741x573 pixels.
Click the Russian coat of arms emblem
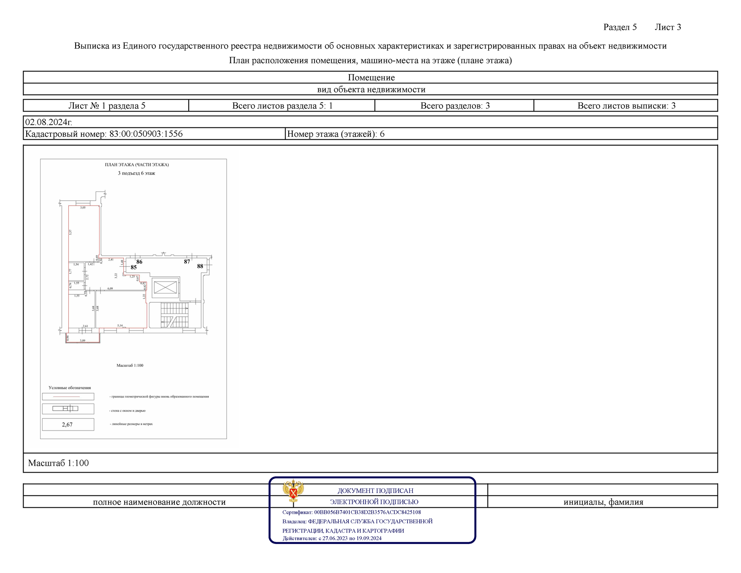point(293,490)
